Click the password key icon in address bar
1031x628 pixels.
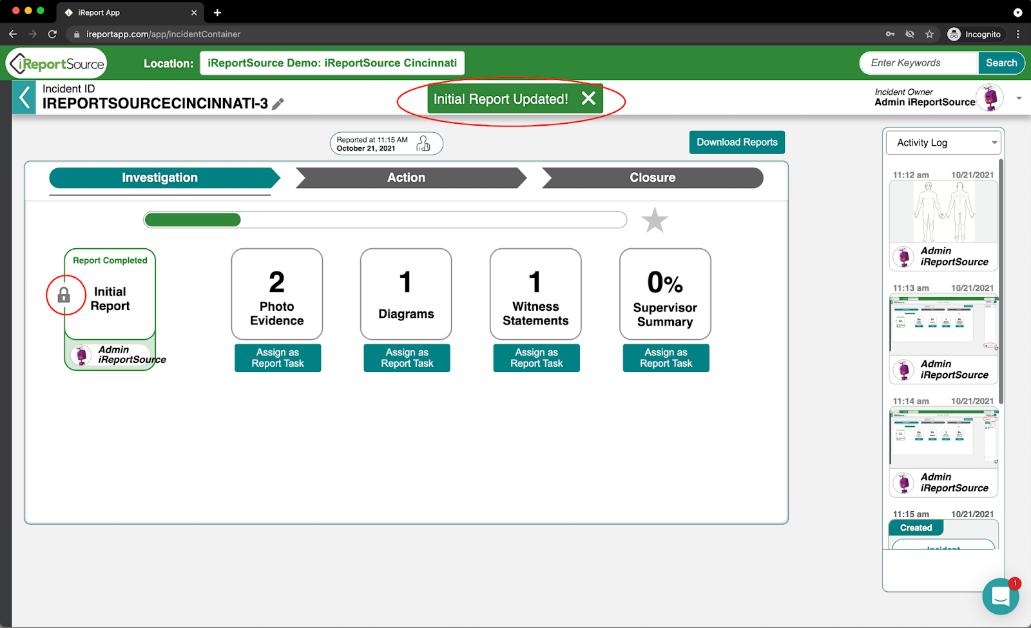890,34
